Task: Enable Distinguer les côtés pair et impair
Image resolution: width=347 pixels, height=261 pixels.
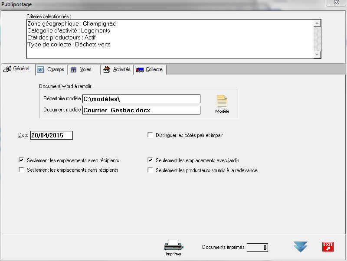Action: click(151, 135)
